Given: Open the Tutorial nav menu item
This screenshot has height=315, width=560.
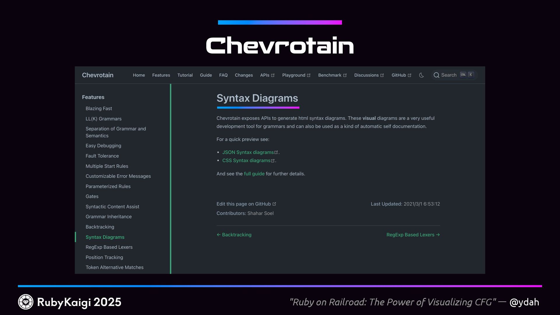Looking at the screenshot, I should point(185,75).
